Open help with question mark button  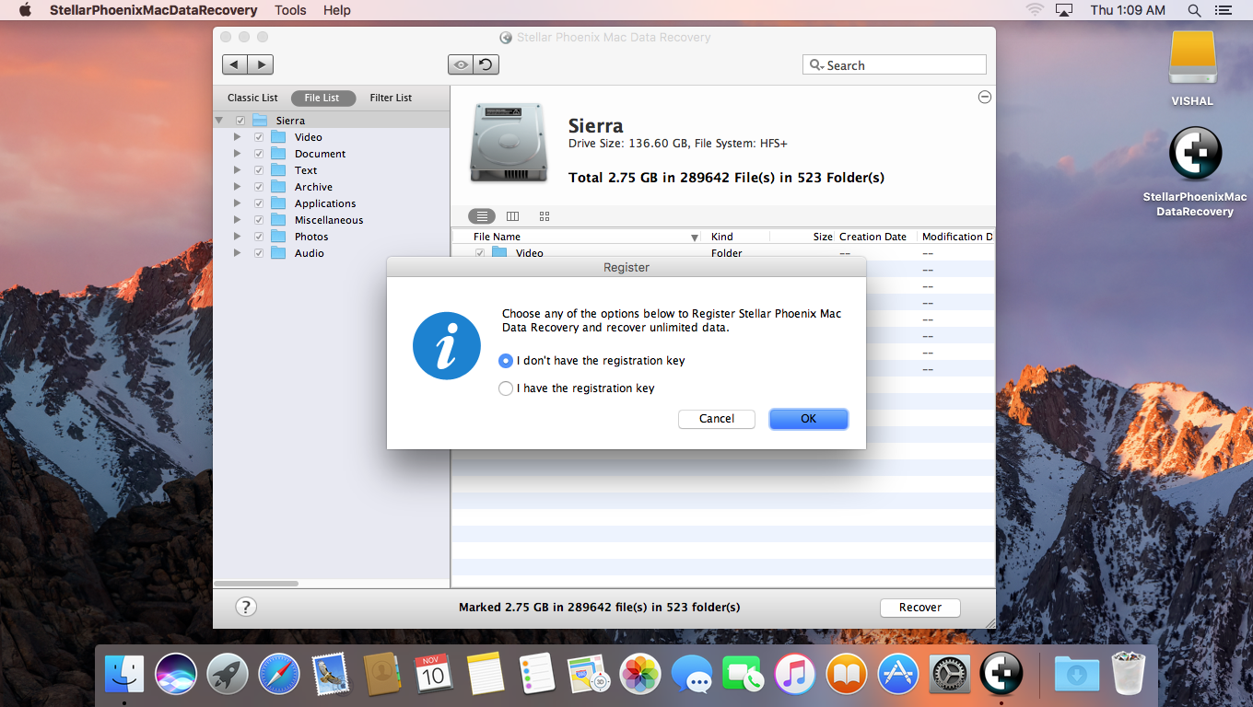pyautogui.click(x=246, y=607)
